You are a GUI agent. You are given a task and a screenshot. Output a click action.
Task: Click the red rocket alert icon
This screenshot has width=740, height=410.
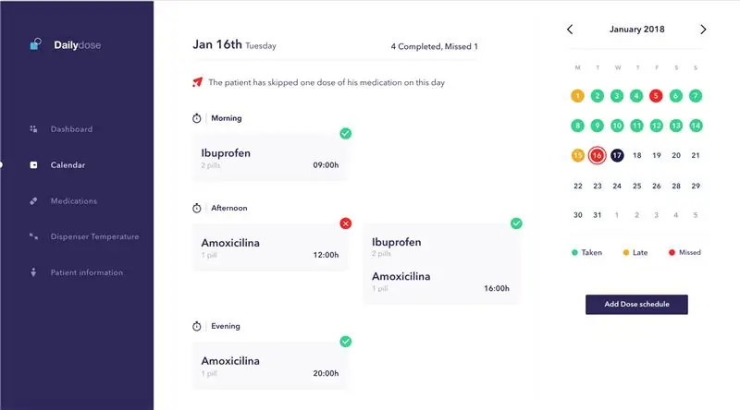coord(197,82)
